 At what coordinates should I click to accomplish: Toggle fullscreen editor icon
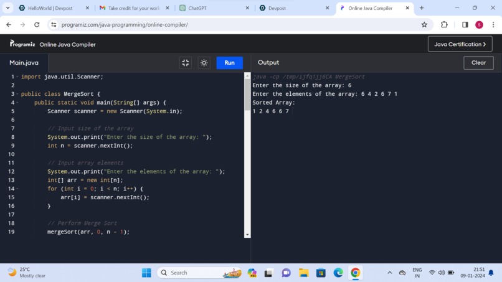point(186,63)
